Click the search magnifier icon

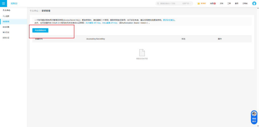pos(158,4)
